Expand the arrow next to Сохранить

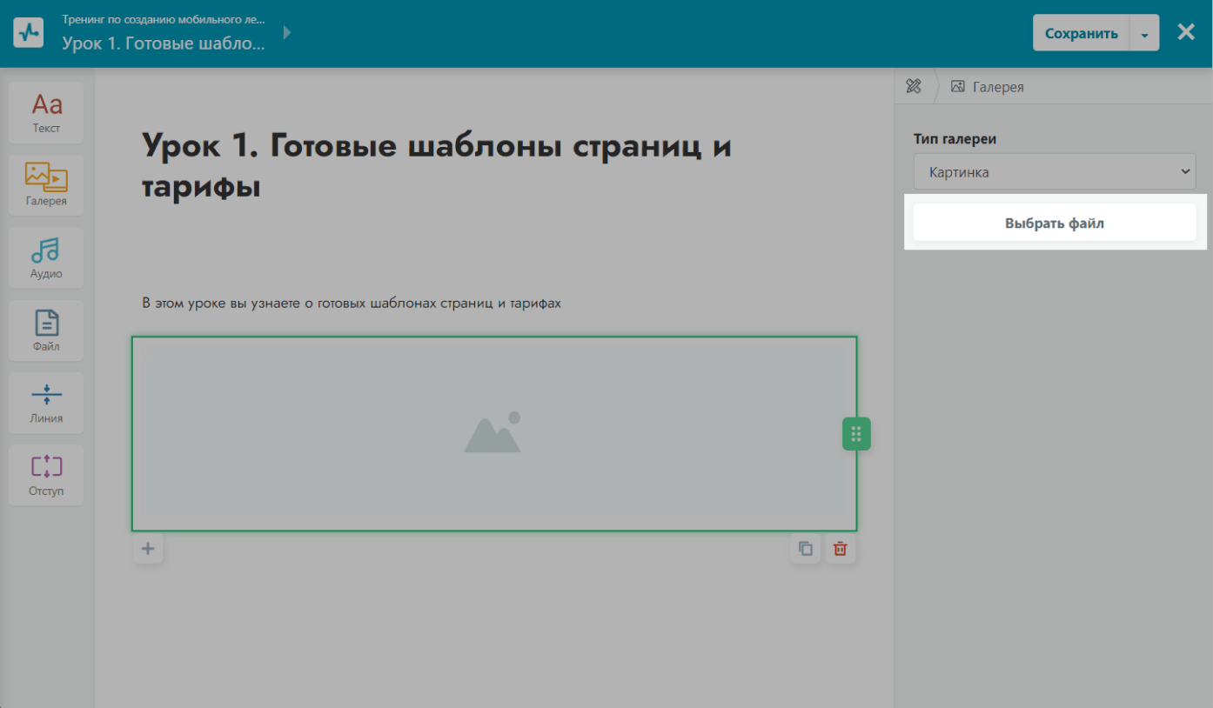tap(1144, 34)
